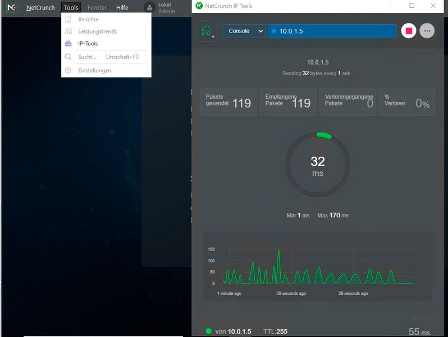The height and width of the screenshot is (337, 448).
Task: Open Einstellungen from Tools menu
Action: (106, 70)
